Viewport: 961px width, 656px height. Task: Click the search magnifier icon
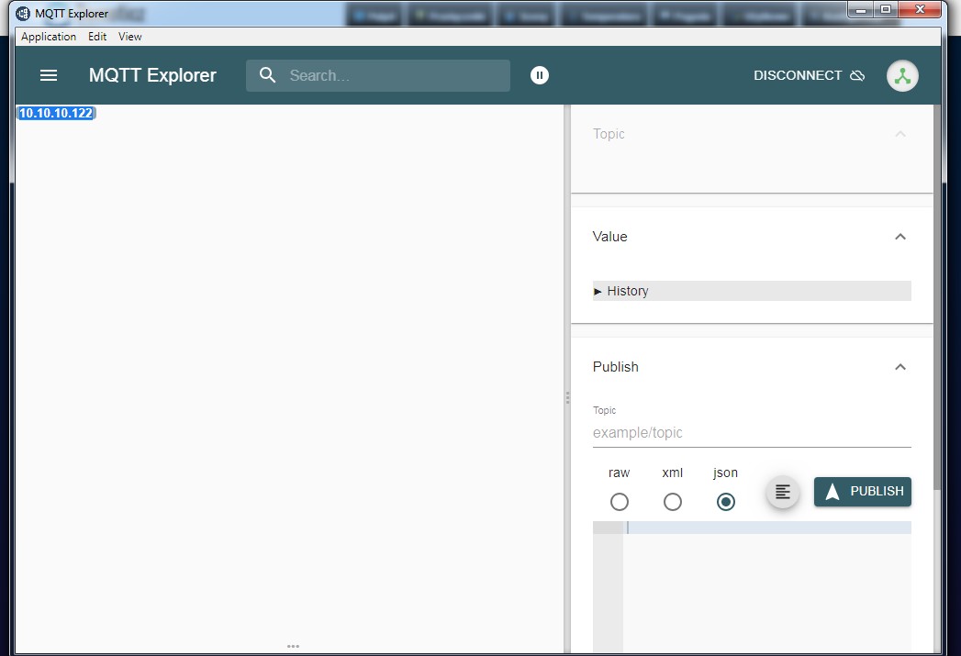point(267,75)
